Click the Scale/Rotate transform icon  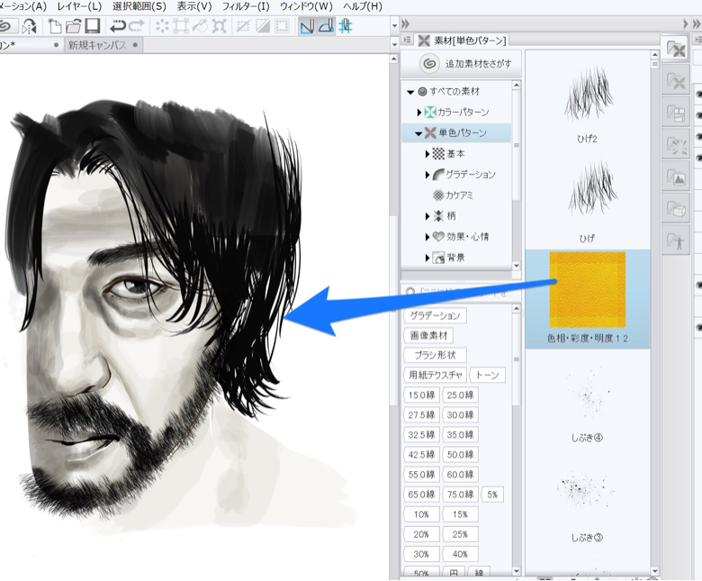(219, 26)
